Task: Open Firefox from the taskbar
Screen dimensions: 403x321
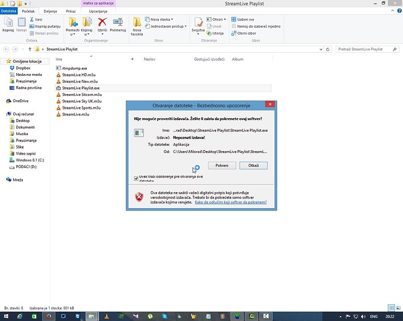Action: [49, 316]
